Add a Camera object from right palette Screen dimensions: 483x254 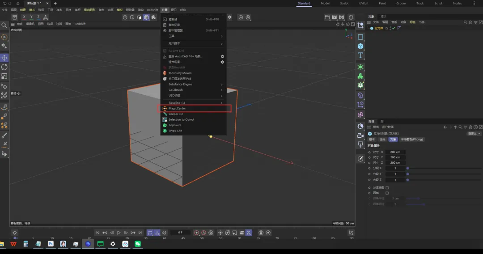coord(360,135)
